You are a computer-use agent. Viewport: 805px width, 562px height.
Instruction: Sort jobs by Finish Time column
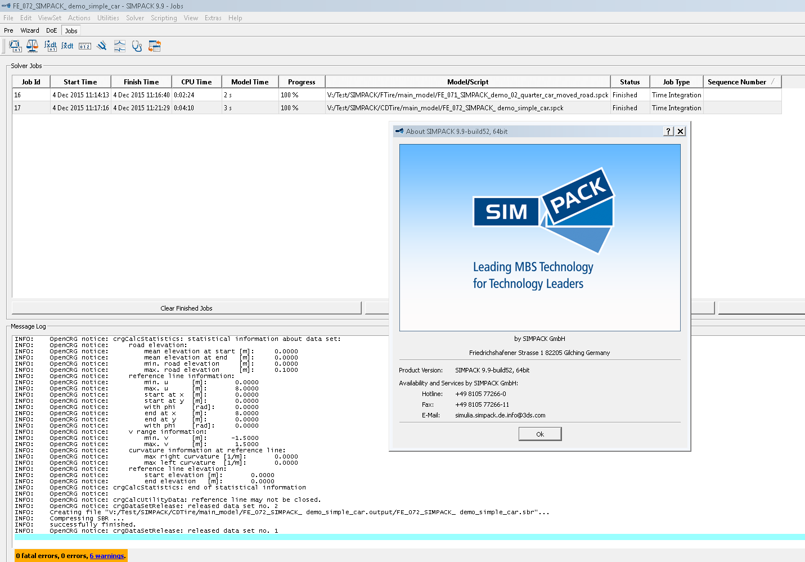[x=141, y=82]
